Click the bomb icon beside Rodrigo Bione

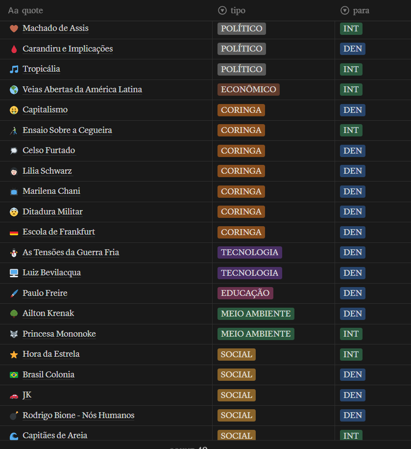point(14,416)
